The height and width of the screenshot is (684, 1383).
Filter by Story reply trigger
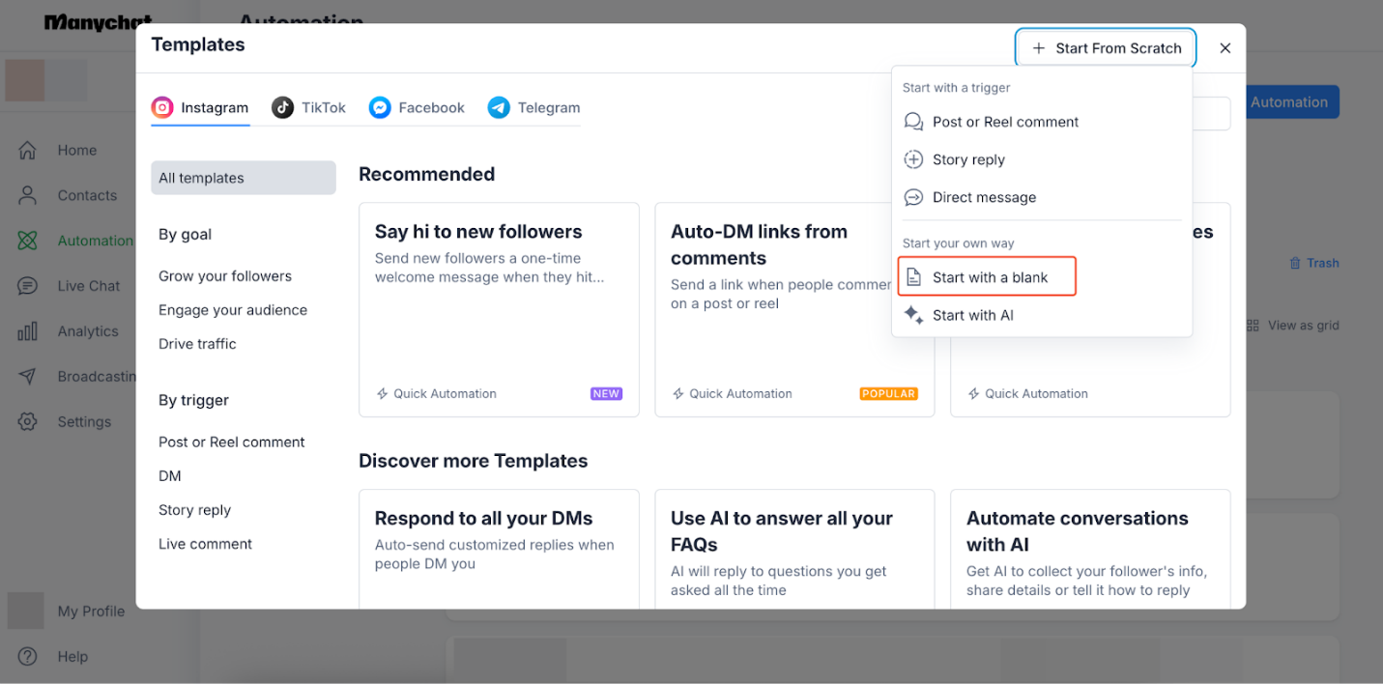(194, 510)
